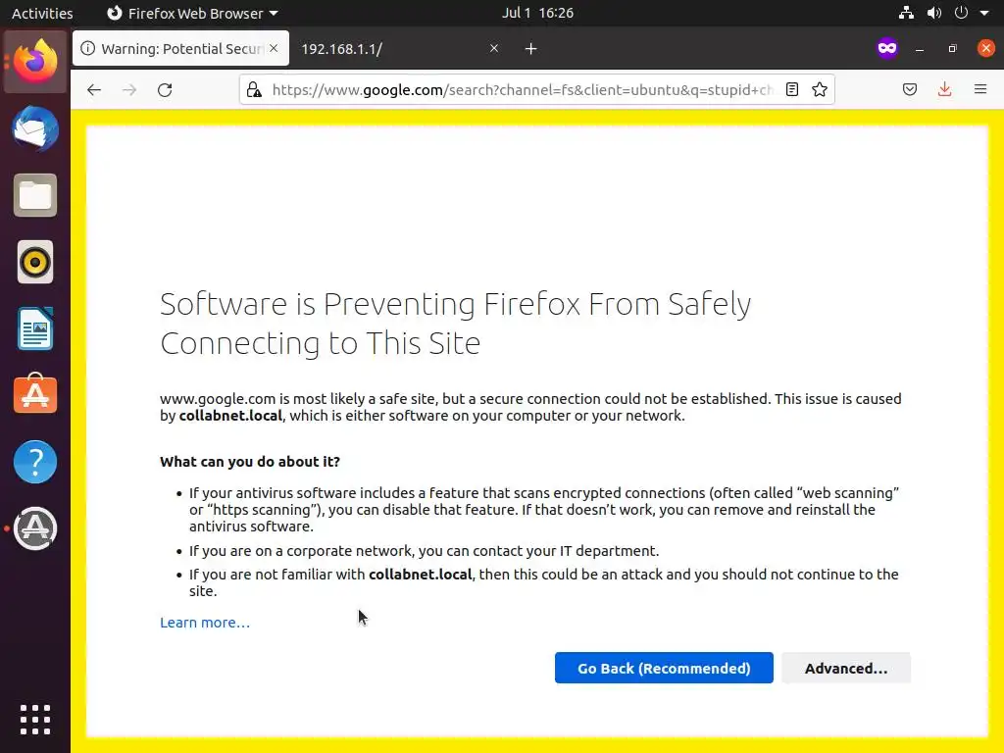Click the URL address field

pos(520,90)
